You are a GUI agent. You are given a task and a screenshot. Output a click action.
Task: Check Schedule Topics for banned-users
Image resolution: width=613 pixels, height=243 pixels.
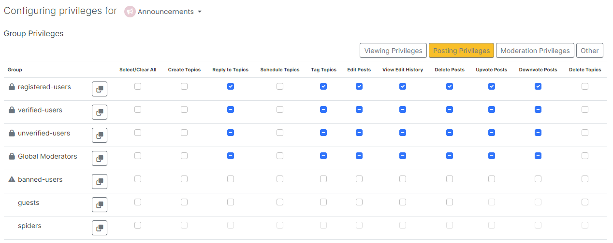pyautogui.click(x=280, y=179)
